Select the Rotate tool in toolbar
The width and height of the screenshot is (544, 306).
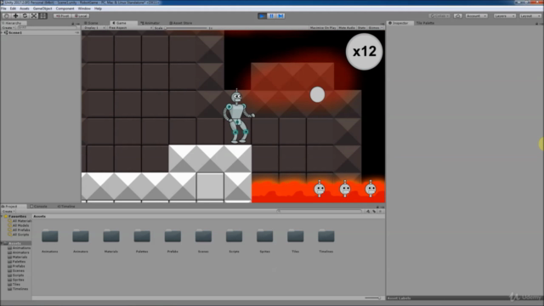pyautogui.click(x=25, y=16)
